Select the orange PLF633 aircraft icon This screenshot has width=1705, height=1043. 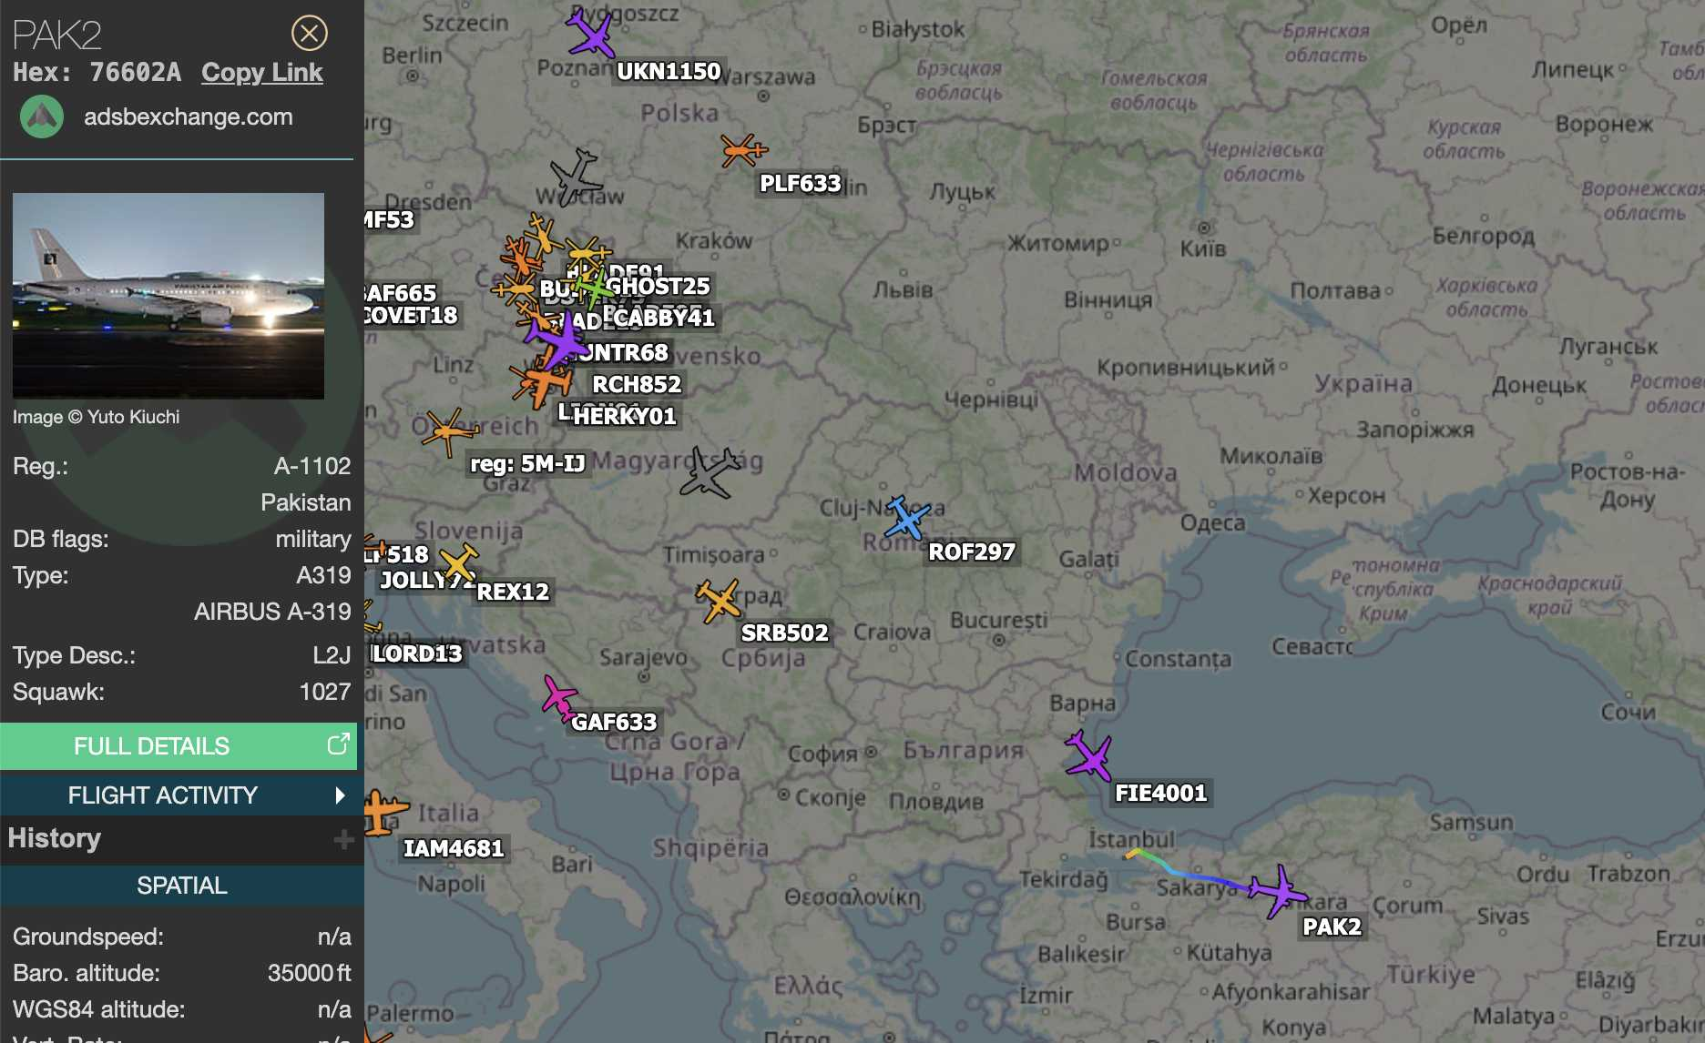(x=742, y=150)
